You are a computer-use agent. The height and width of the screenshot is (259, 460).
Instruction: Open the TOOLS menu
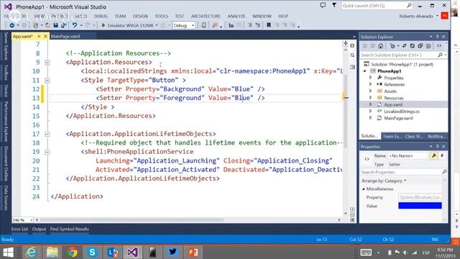coord(161,16)
